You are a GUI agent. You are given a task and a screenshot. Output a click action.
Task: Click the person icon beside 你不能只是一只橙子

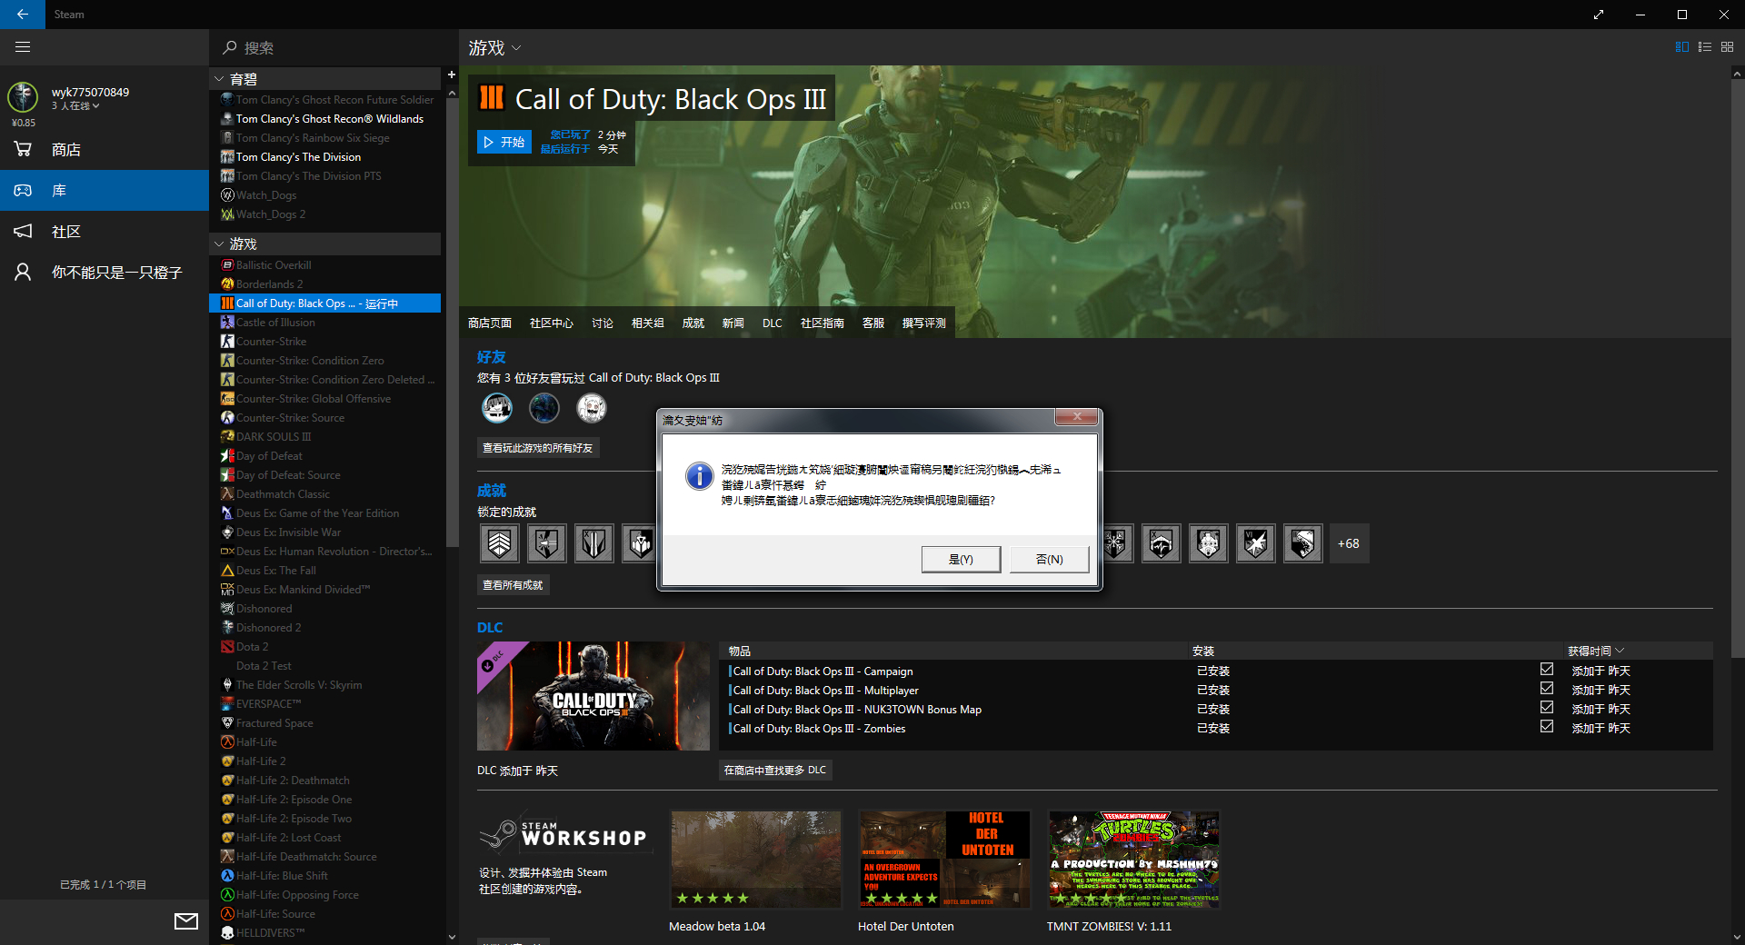[23, 272]
